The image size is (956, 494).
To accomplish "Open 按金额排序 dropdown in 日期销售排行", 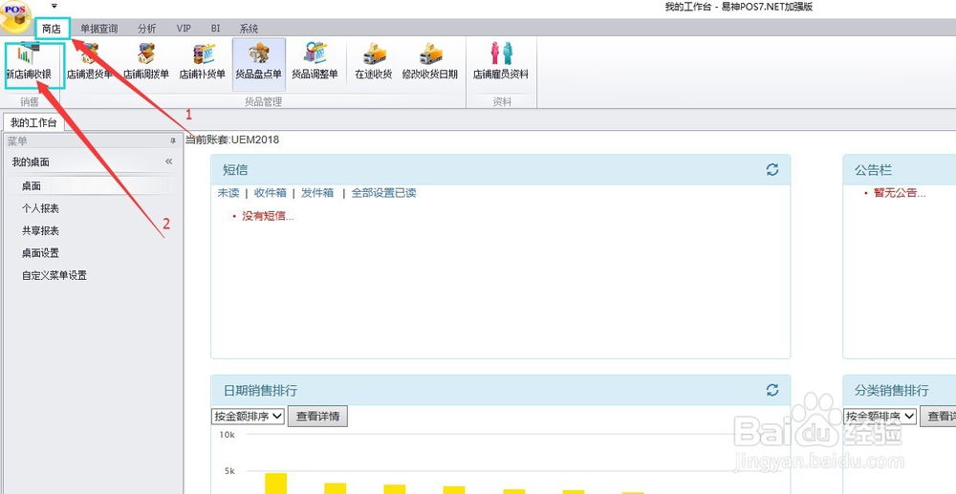I will (x=249, y=417).
